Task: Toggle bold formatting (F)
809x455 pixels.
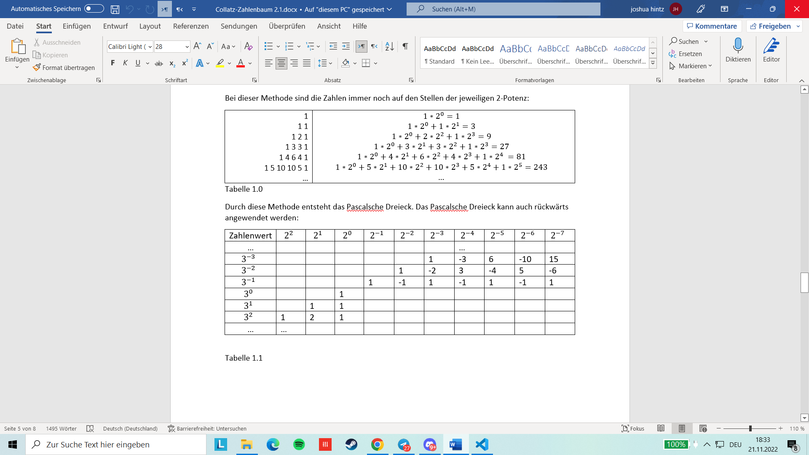Action: [113, 63]
